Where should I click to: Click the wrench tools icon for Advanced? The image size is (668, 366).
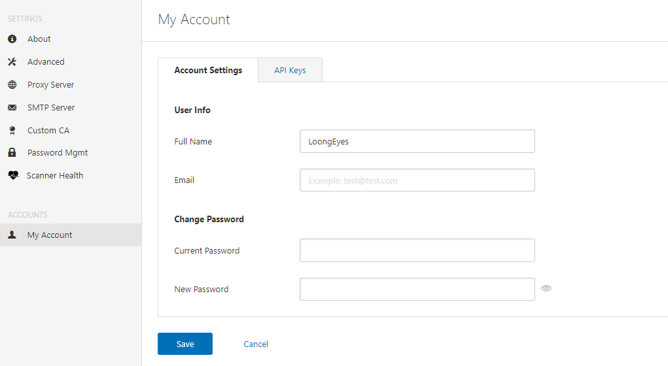click(12, 62)
